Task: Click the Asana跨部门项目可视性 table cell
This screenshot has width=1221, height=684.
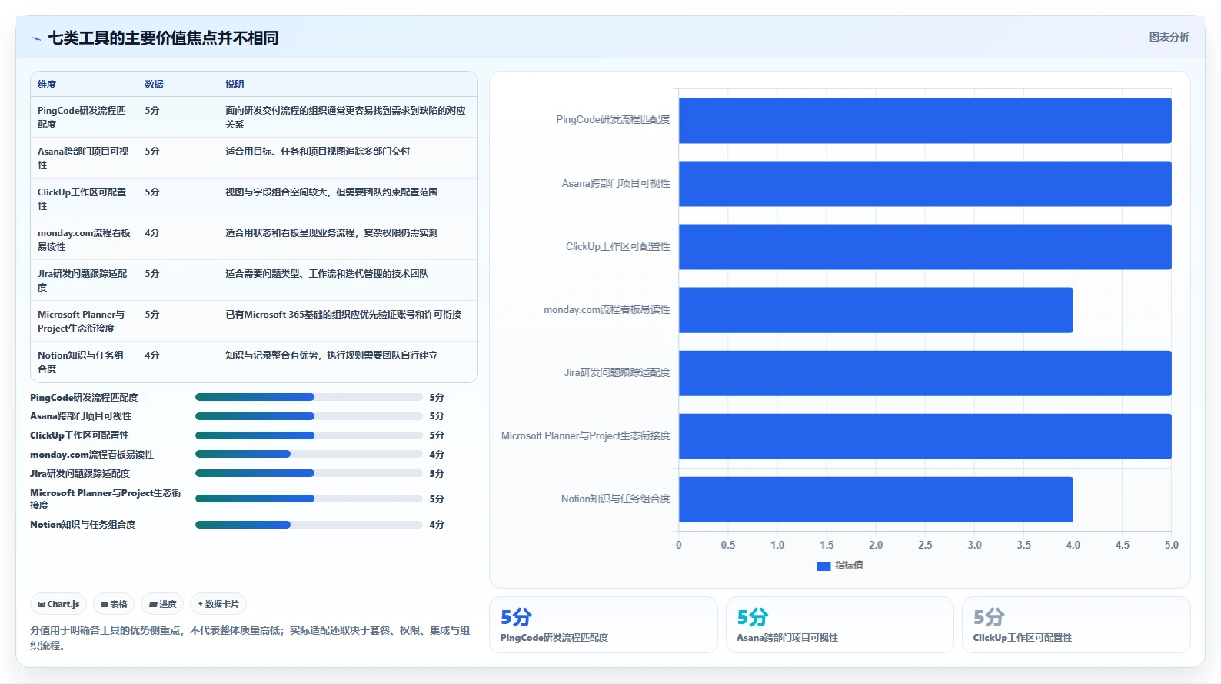Action: click(x=85, y=158)
